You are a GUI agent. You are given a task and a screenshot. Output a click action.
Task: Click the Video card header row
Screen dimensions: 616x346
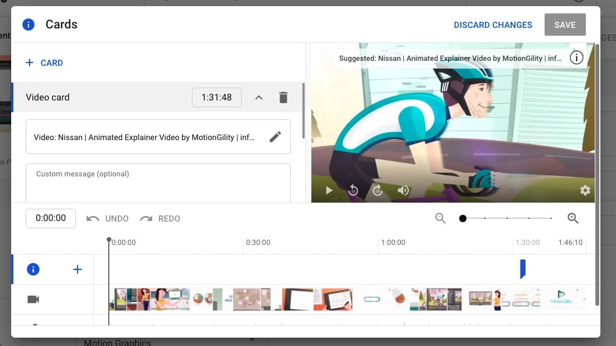pyautogui.click(x=158, y=98)
